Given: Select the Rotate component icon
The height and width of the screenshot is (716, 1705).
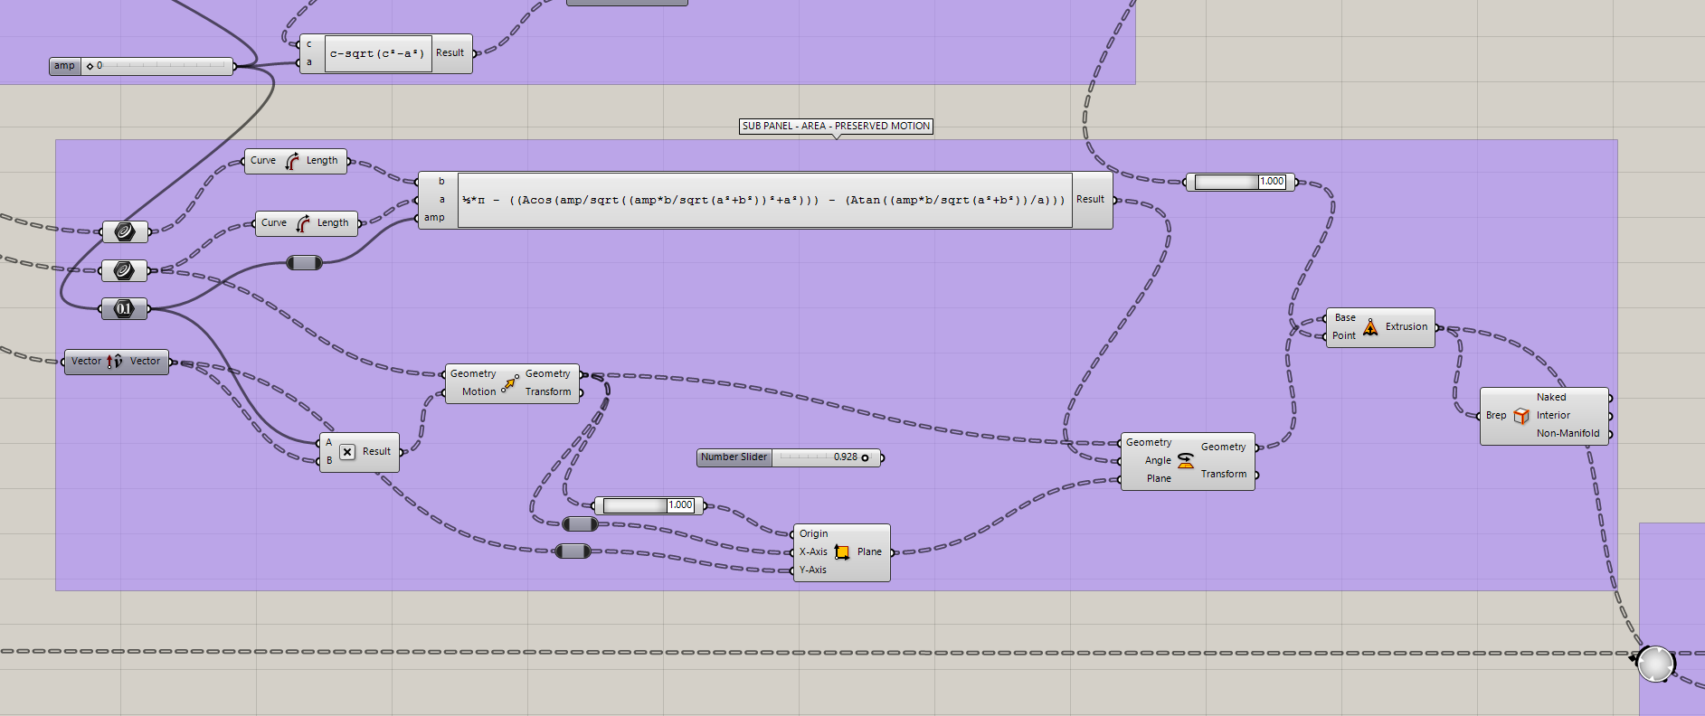Looking at the screenshot, I should pyautogui.click(x=1186, y=461).
